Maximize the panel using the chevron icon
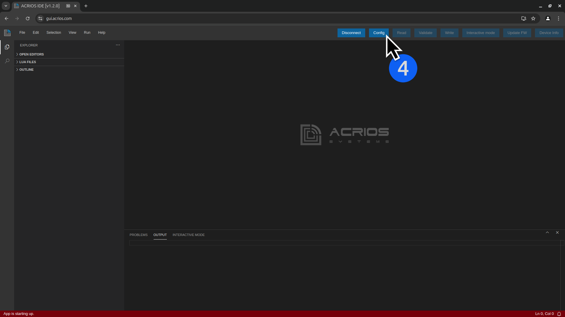The height and width of the screenshot is (317, 565). [x=548, y=232]
